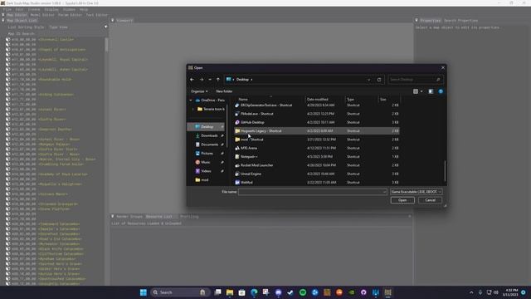This screenshot has width=531, height=299.
Task: Switch to the Param Editor tab
Action: point(70,15)
